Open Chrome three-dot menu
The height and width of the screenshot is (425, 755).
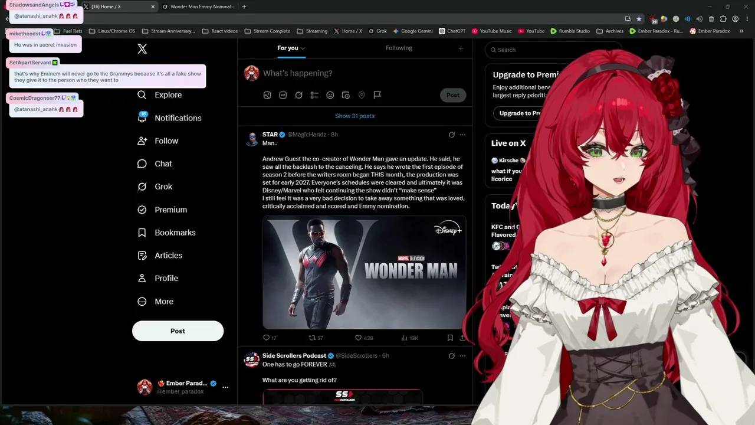(x=747, y=19)
